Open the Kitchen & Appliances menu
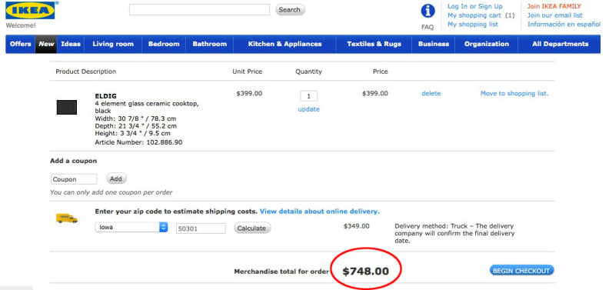The height and width of the screenshot is (290, 609). [285, 44]
